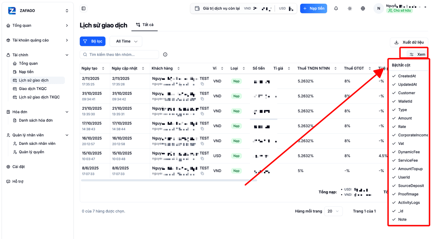Toggle ProofImage column visibility

[x=408, y=194]
